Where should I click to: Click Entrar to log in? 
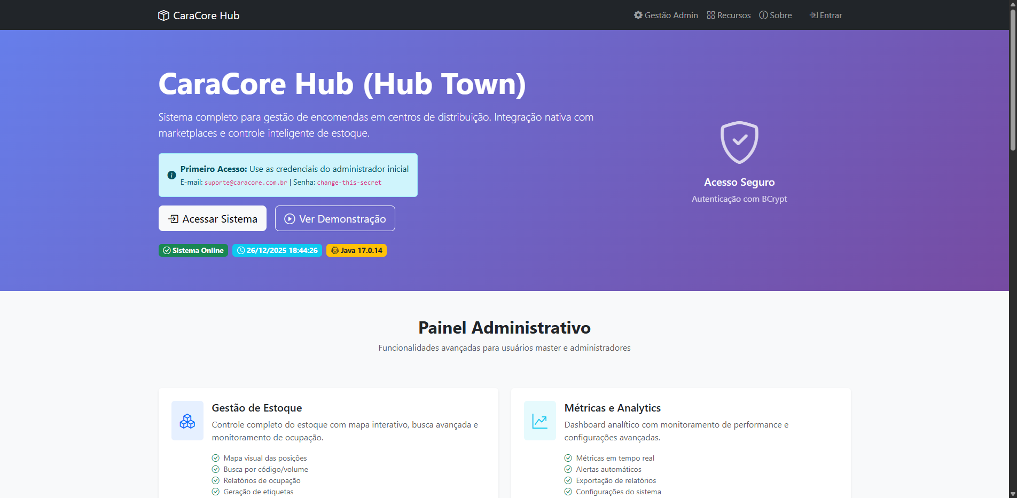pyautogui.click(x=826, y=15)
